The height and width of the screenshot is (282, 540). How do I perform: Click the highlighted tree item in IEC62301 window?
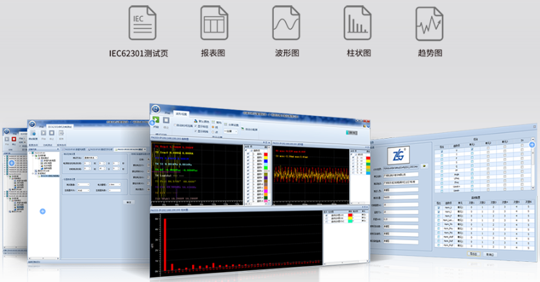(49, 176)
